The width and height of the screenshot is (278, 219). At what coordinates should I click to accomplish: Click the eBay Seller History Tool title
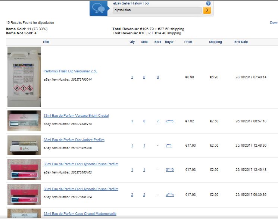(x=131, y=3)
